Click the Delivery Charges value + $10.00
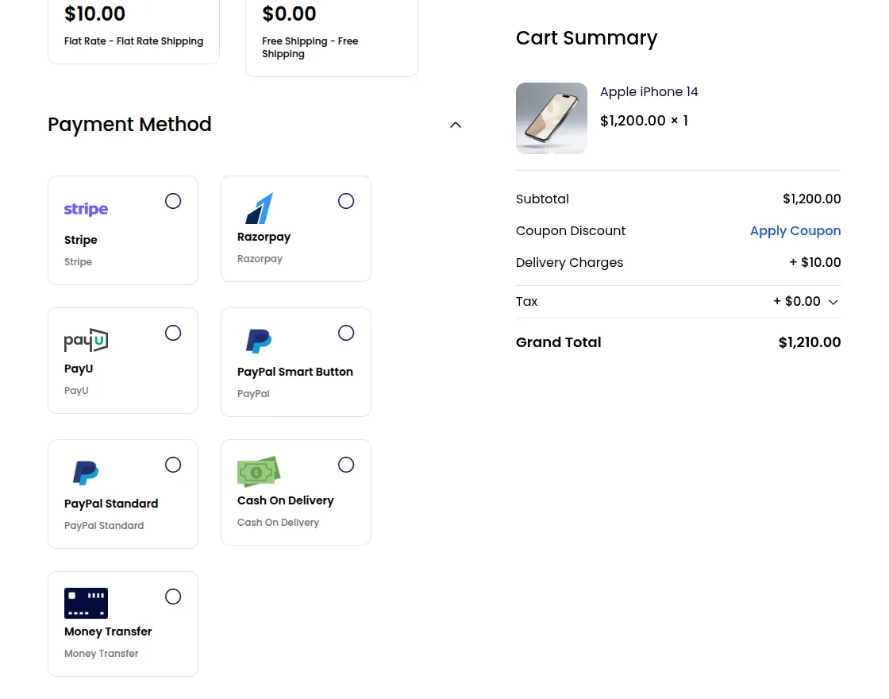The image size is (889, 699). point(814,262)
